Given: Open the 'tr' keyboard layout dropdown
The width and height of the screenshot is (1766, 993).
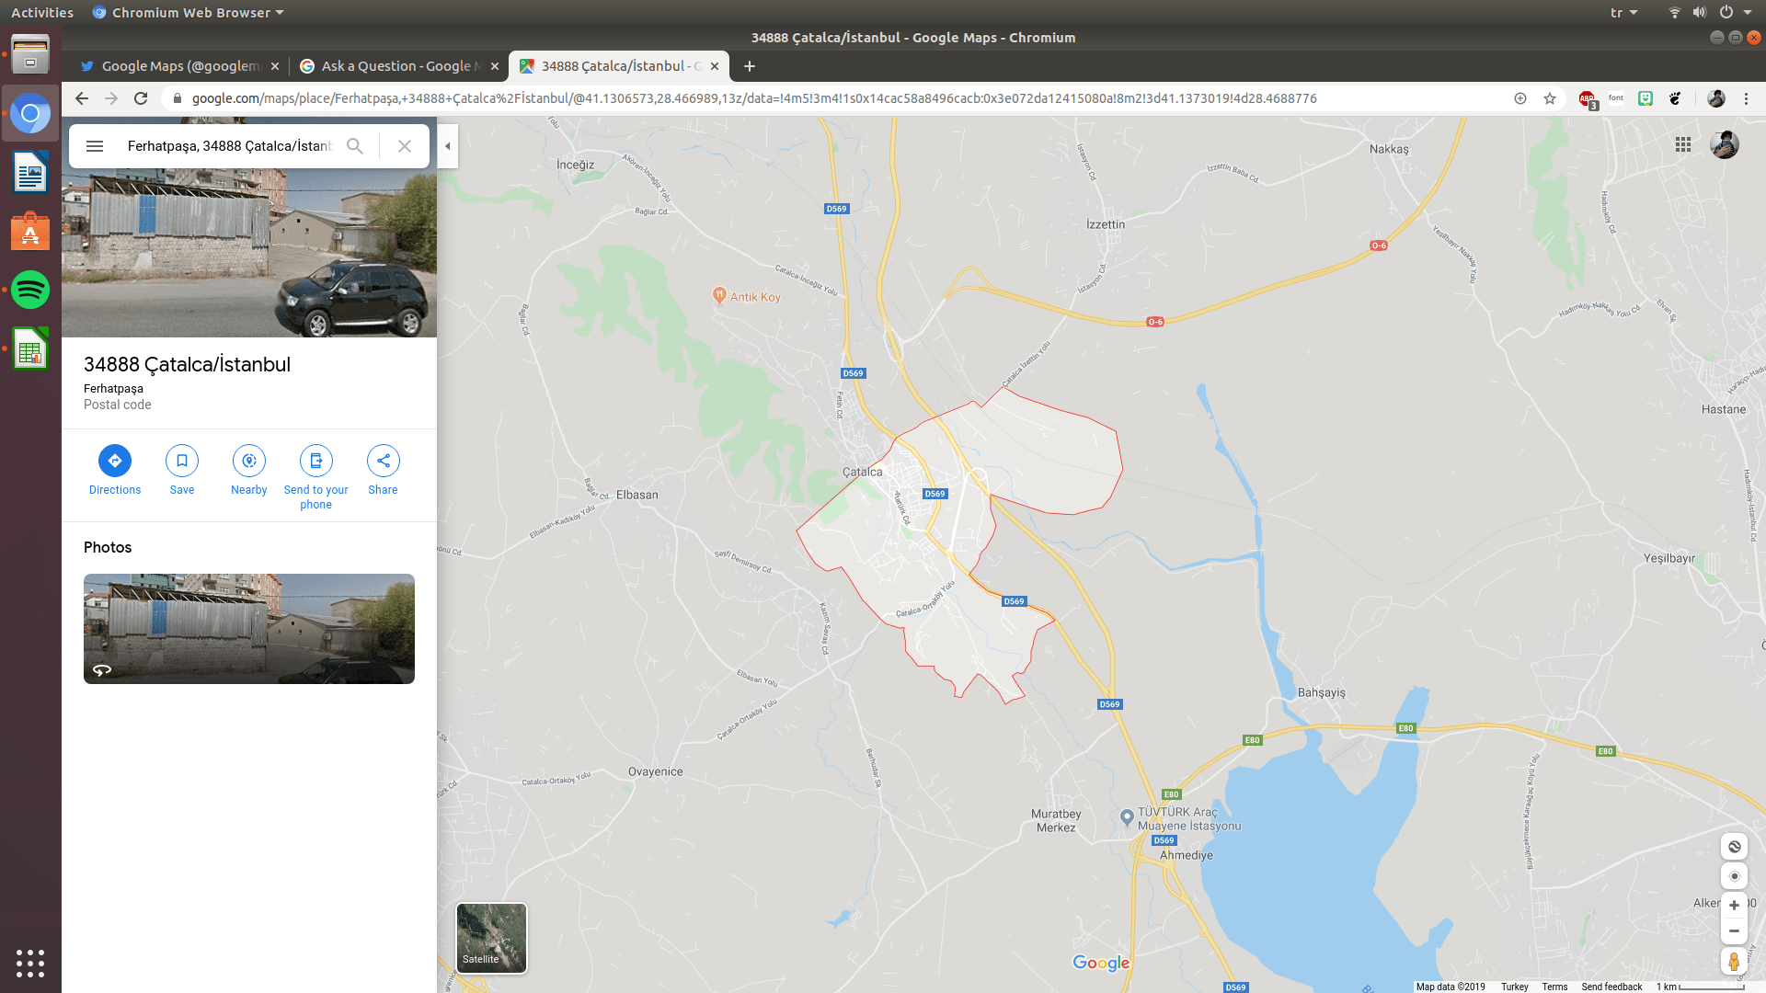Looking at the screenshot, I should 1623,13.
